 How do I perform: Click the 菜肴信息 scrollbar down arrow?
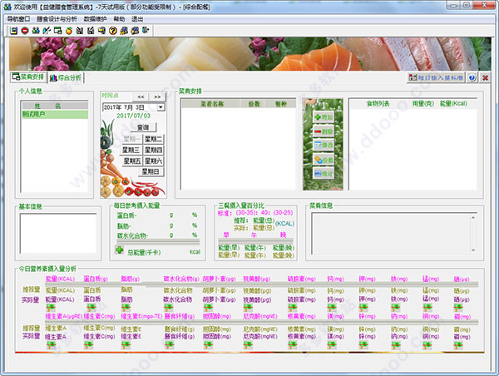pyautogui.click(x=473, y=250)
